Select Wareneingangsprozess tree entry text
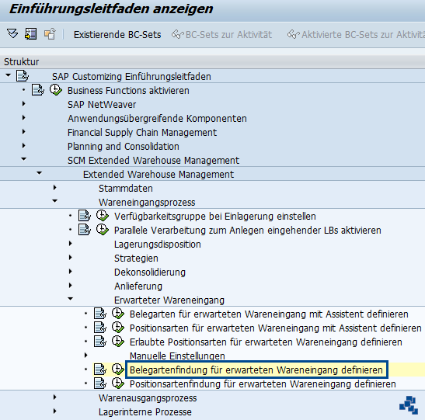The width and height of the screenshot is (425, 420). pos(147,203)
